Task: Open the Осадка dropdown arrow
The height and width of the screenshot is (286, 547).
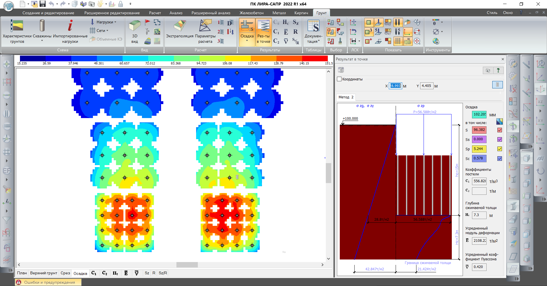Action: [247, 41]
